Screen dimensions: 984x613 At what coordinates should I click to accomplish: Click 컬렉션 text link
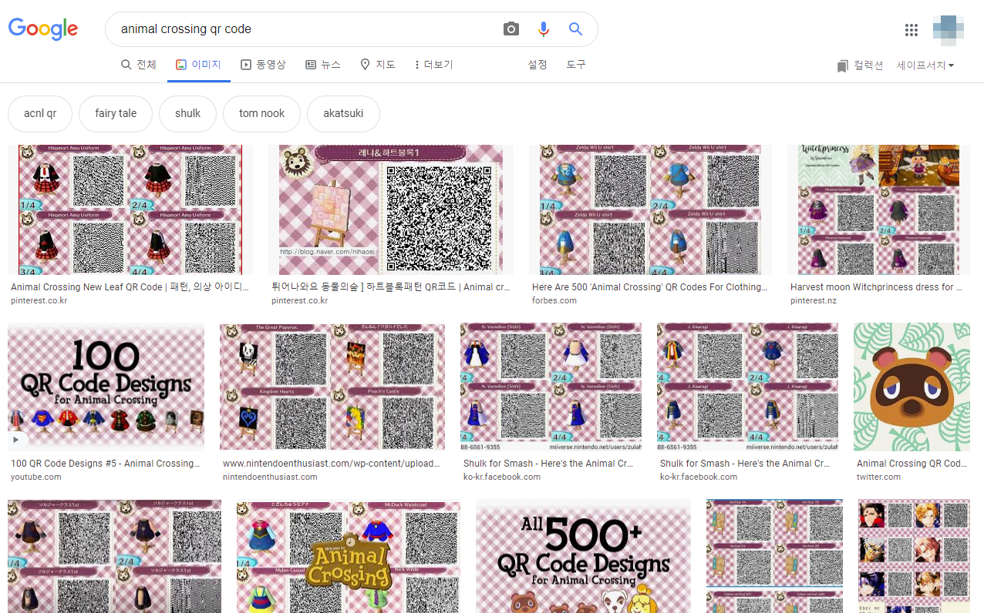(868, 65)
